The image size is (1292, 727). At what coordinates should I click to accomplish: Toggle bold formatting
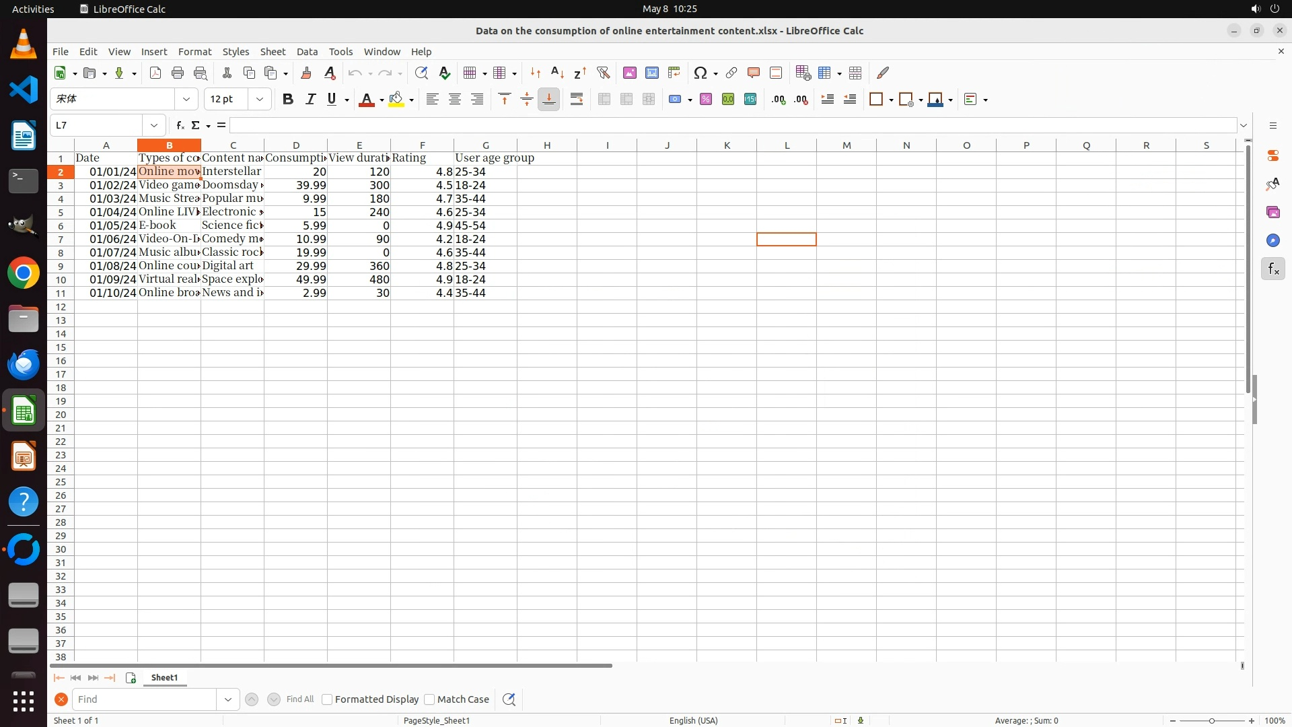click(x=288, y=100)
